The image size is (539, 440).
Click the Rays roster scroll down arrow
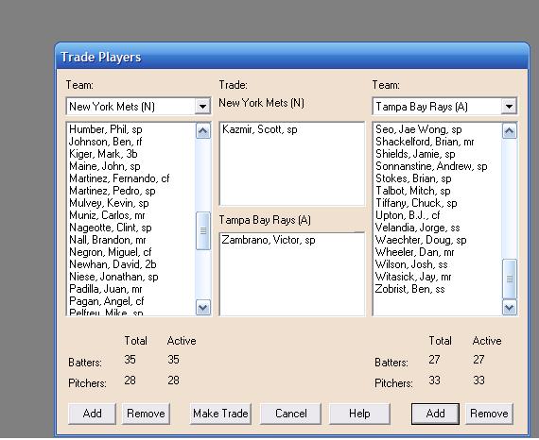509,307
